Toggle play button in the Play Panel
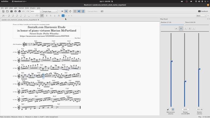This screenshot has height=118, width=210. pyautogui.click(x=181, y=29)
